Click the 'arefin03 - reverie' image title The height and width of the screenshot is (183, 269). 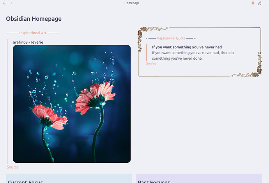[x=28, y=42]
